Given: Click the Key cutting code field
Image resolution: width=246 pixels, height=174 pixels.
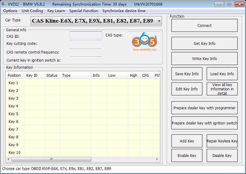Looking at the screenshot, I should 86,43.
